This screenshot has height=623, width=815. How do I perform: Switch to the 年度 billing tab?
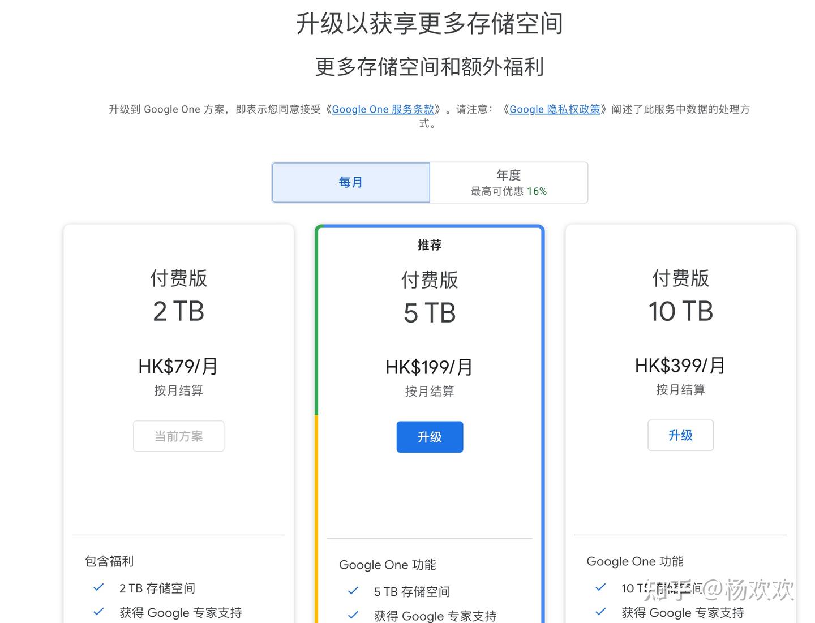pyautogui.click(x=508, y=182)
